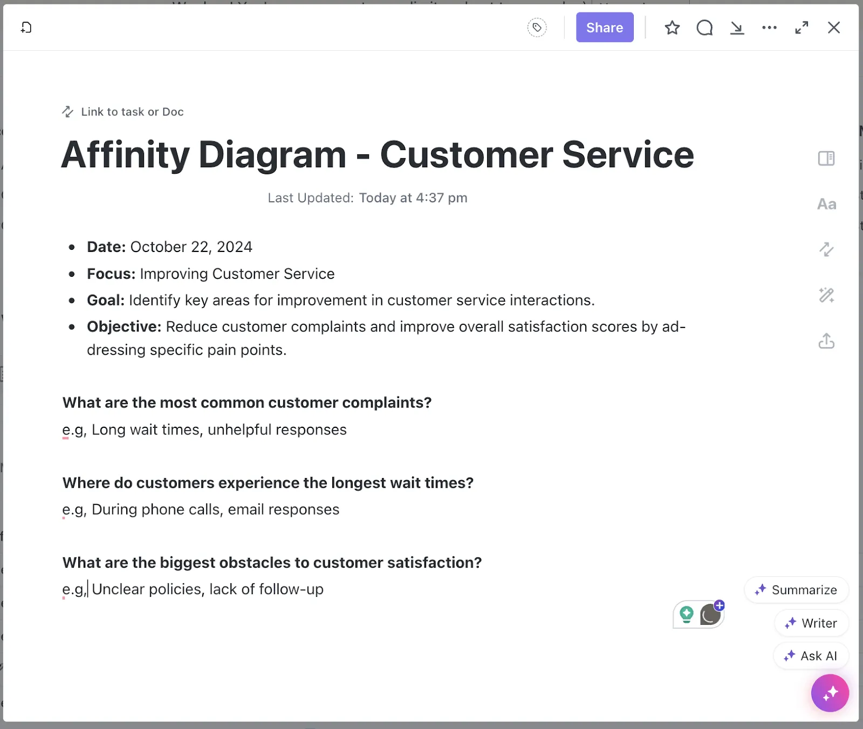Open the comments bubble icon

tap(704, 27)
